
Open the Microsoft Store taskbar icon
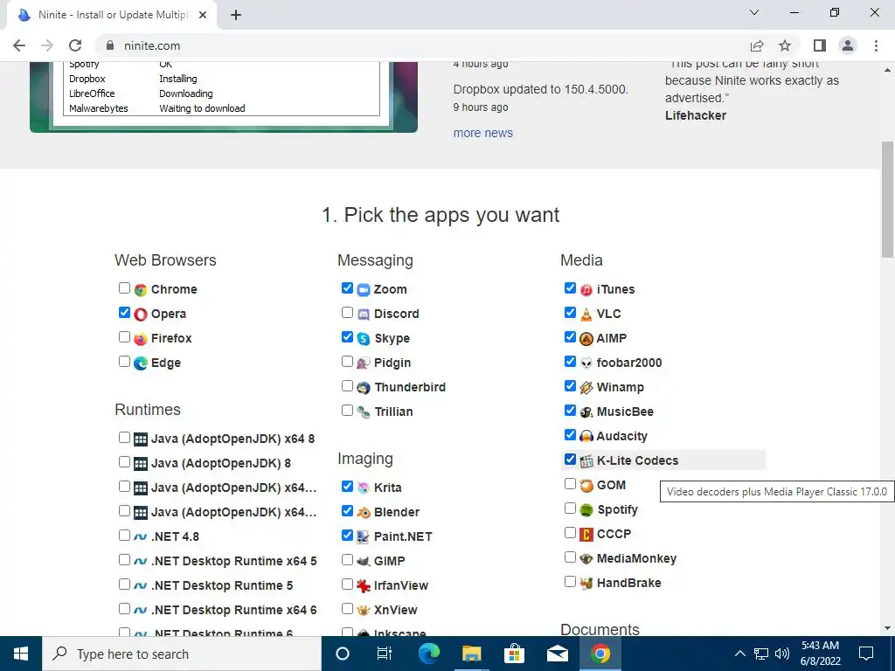point(514,654)
